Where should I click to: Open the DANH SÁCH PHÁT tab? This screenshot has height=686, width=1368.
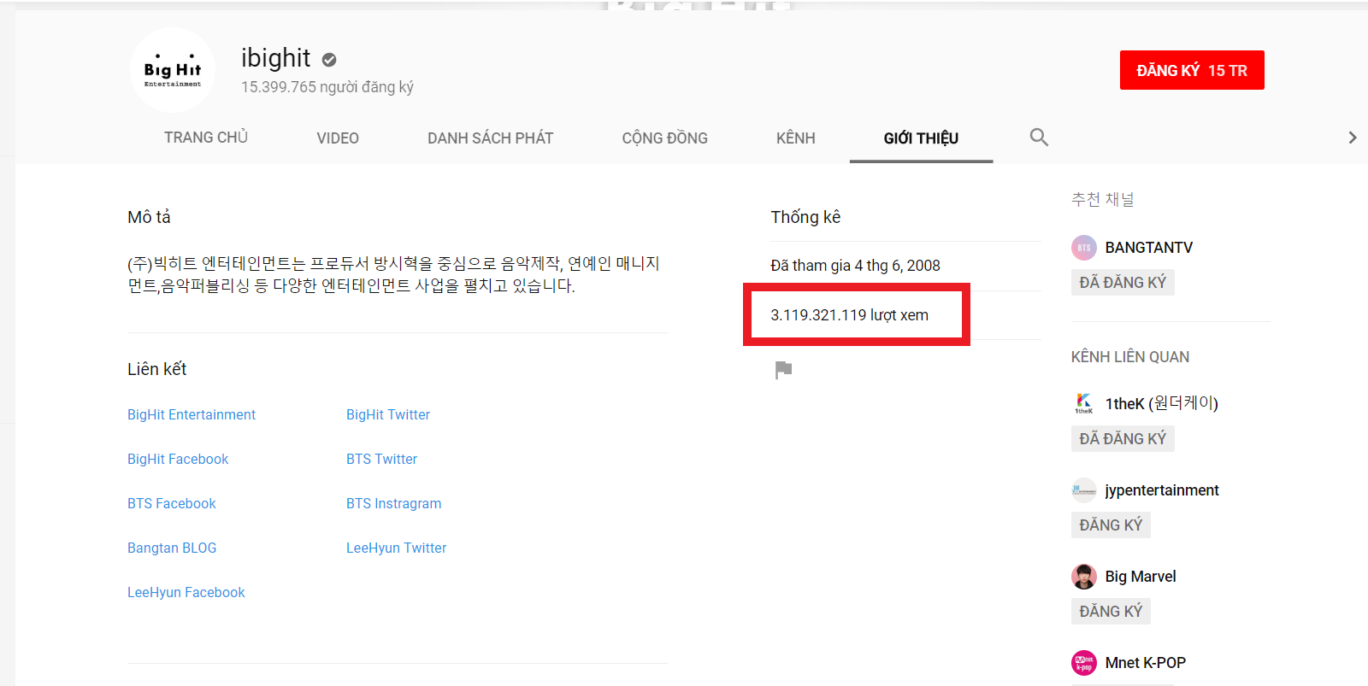490,138
